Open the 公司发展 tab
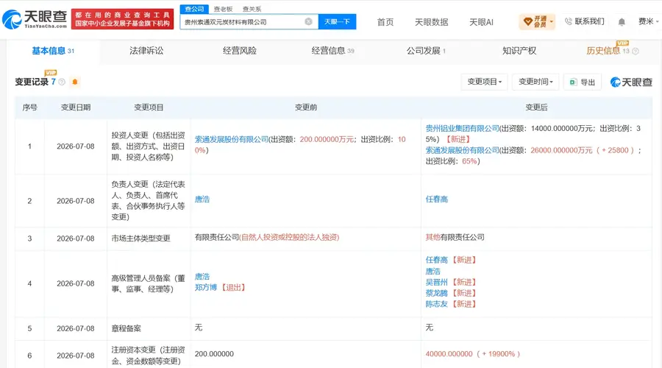This screenshot has height=368, width=662. (426, 51)
